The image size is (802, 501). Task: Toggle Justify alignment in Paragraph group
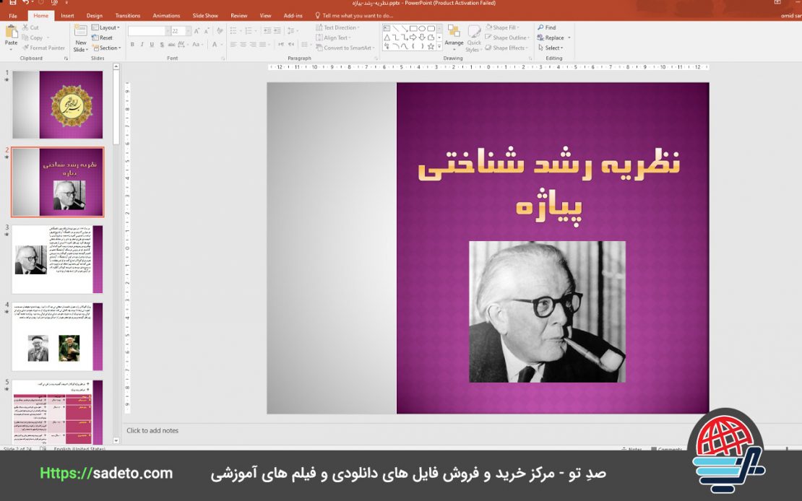pos(262,45)
